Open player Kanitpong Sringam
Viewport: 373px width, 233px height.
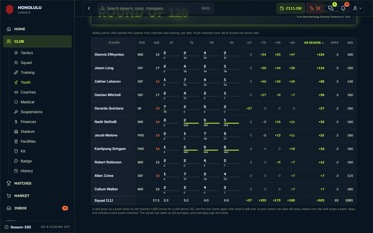click(x=110, y=149)
